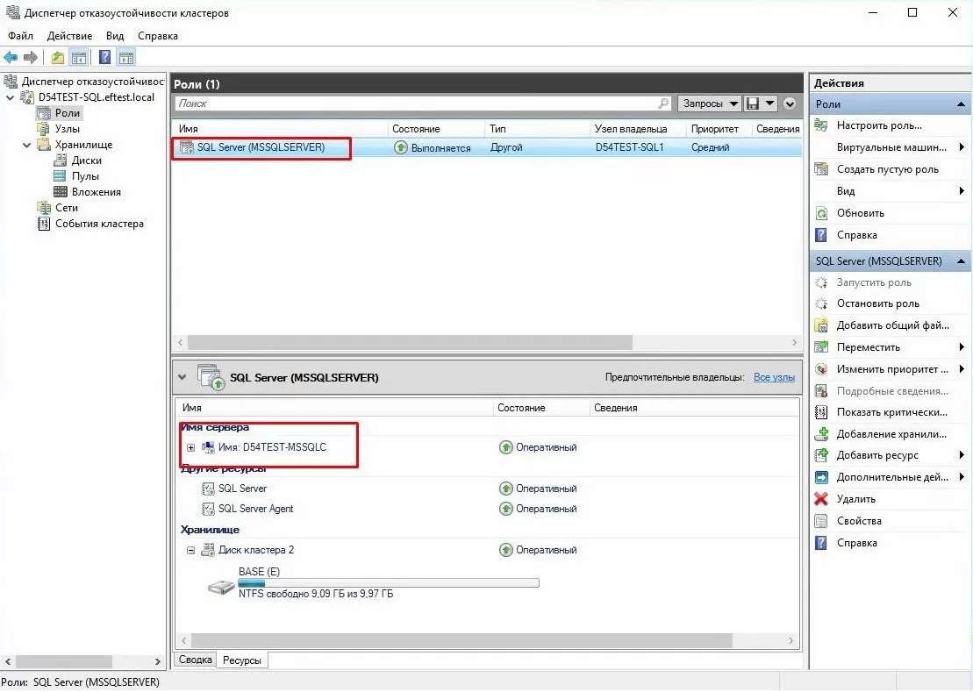The width and height of the screenshot is (973, 692).
Task: Open Help via the toolbar question-mark icon
Action: point(105,58)
